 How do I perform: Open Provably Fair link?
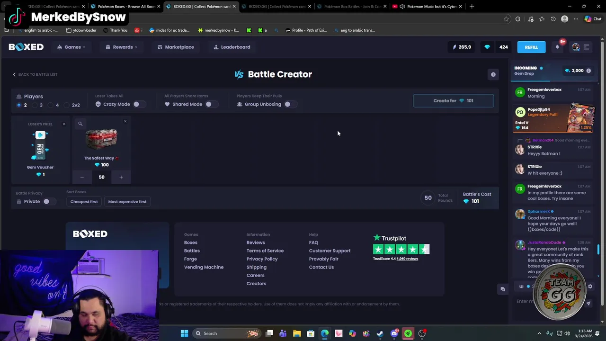pos(324,259)
